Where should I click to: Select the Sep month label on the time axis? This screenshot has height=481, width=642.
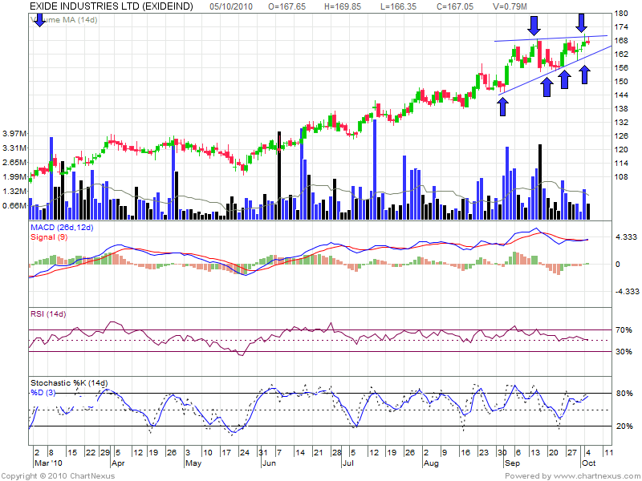coord(510,463)
